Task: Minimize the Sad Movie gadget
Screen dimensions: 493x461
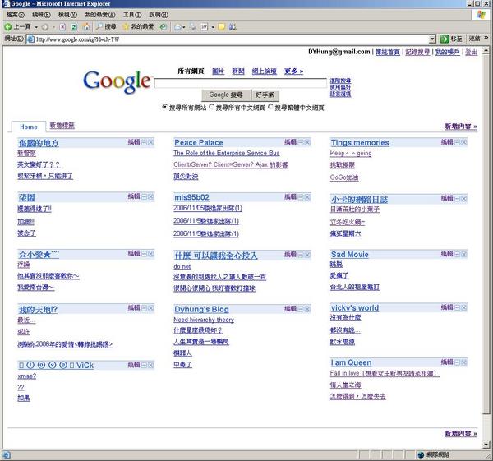Action: pyautogui.click(x=458, y=255)
